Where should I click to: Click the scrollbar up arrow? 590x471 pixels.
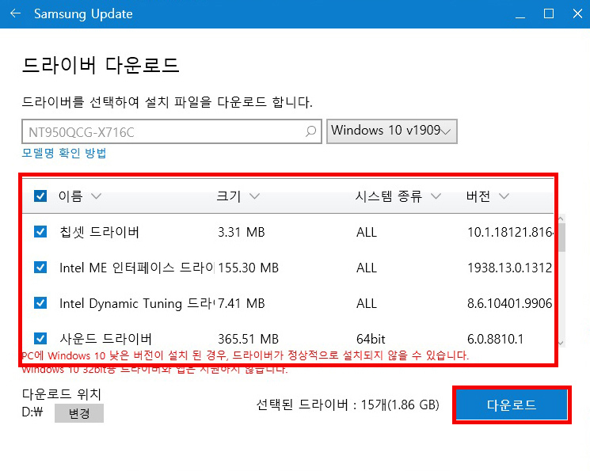click(561, 218)
